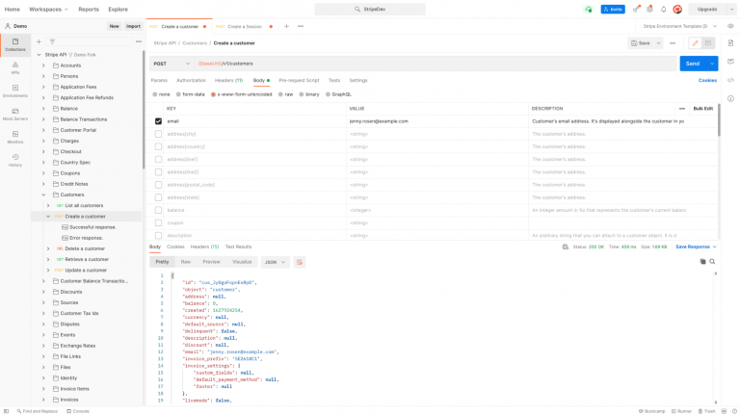The image size is (740, 416).
Task: Toggle the response wrap lines icon
Action: point(300,262)
